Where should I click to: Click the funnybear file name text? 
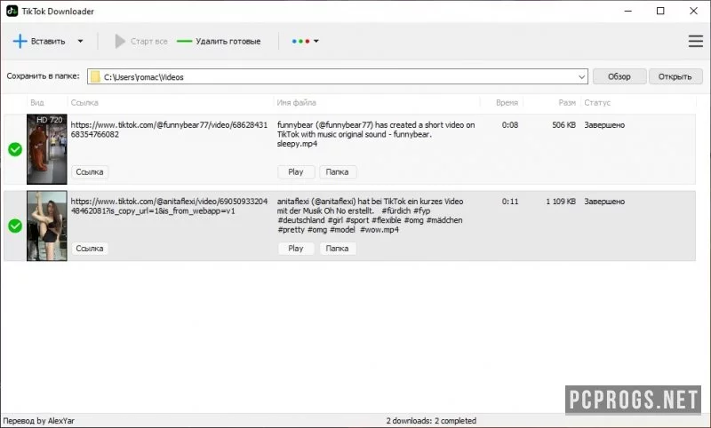coord(376,134)
